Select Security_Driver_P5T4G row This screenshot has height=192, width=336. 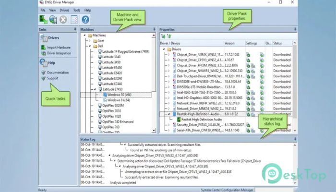(200, 125)
